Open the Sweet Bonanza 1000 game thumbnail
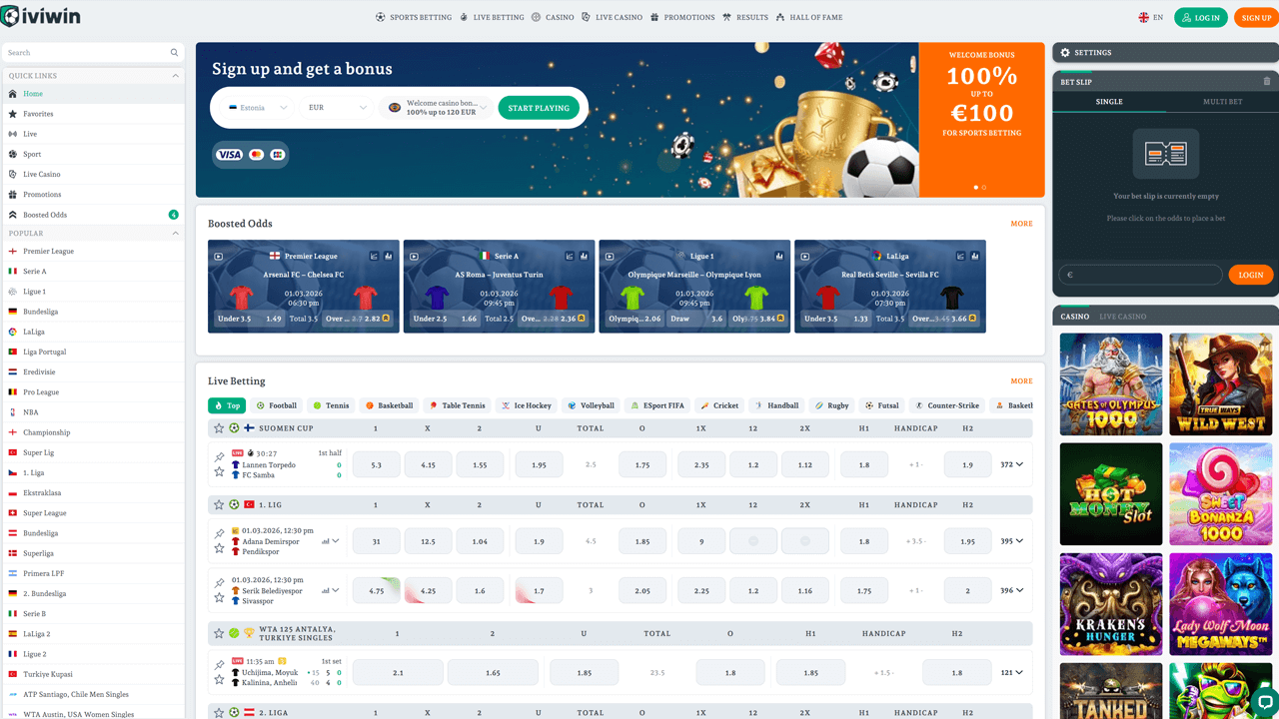This screenshot has width=1279, height=719. [1221, 494]
